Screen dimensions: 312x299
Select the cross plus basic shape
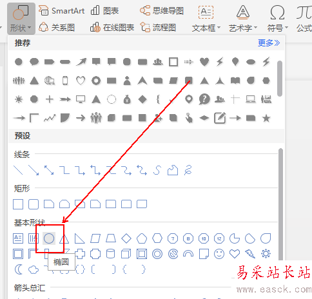80,254
